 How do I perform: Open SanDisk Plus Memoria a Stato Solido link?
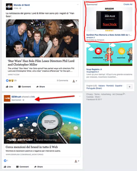[x=109, y=35]
